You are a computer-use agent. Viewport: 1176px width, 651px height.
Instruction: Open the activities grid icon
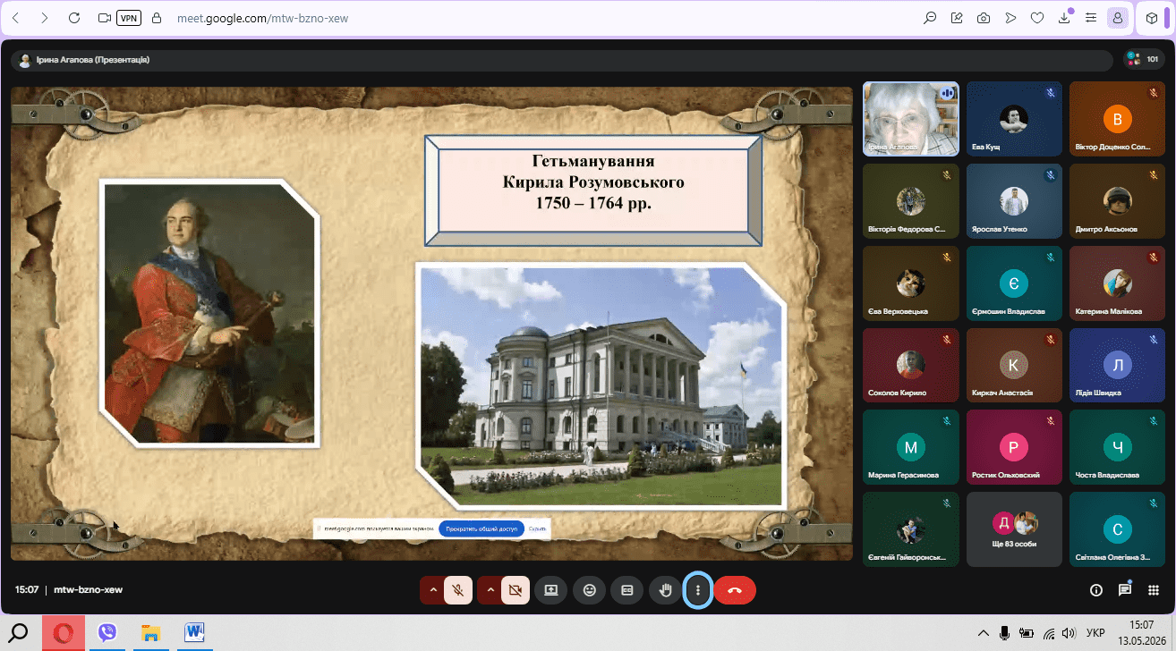[x=1154, y=590]
